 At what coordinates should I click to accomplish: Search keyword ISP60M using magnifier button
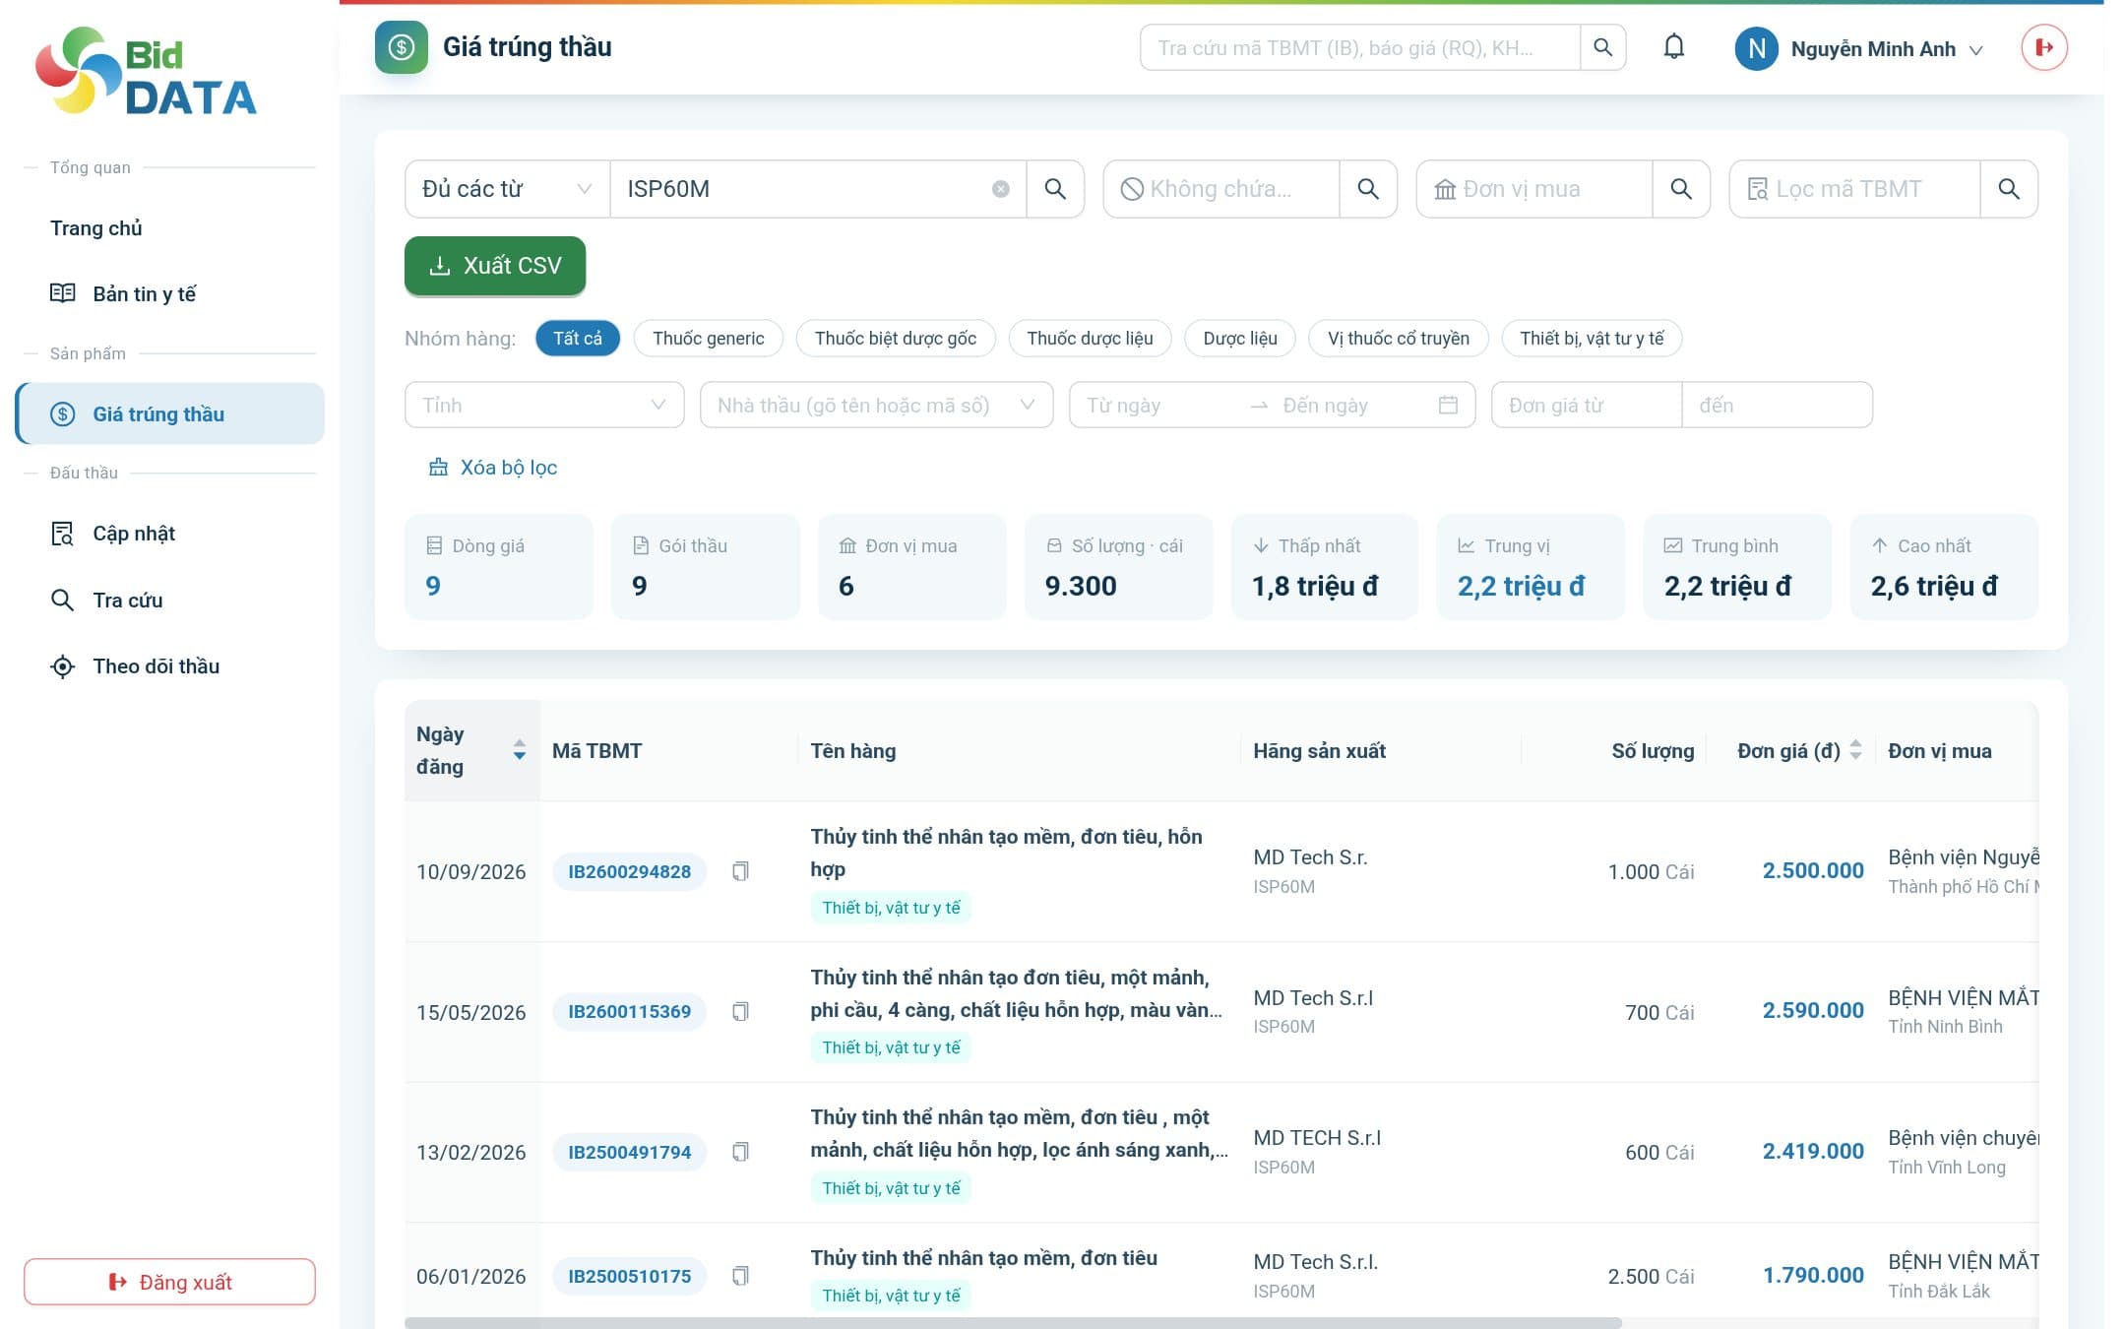pyautogui.click(x=1055, y=189)
